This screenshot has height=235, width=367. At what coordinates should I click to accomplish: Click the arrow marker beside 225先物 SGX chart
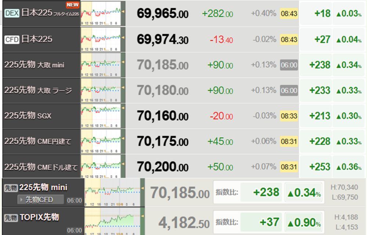(x=123, y=108)
